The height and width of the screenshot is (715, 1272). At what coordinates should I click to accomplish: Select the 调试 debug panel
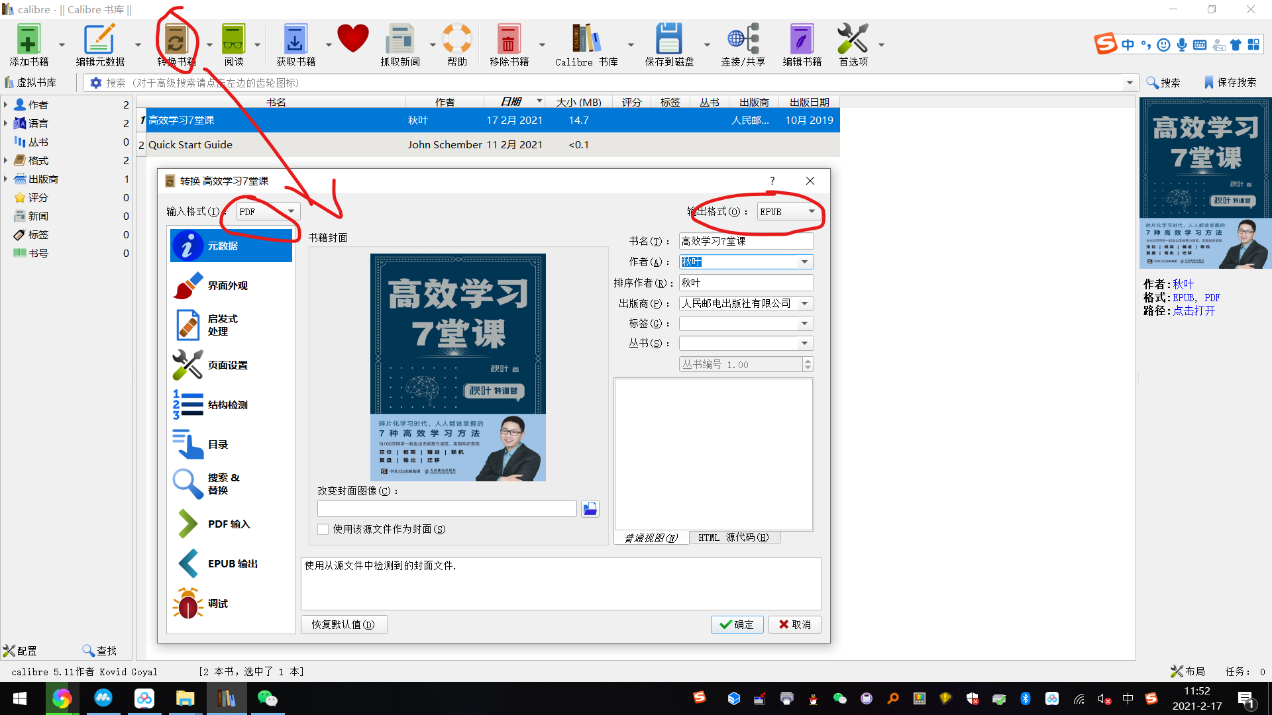[217, 603]
